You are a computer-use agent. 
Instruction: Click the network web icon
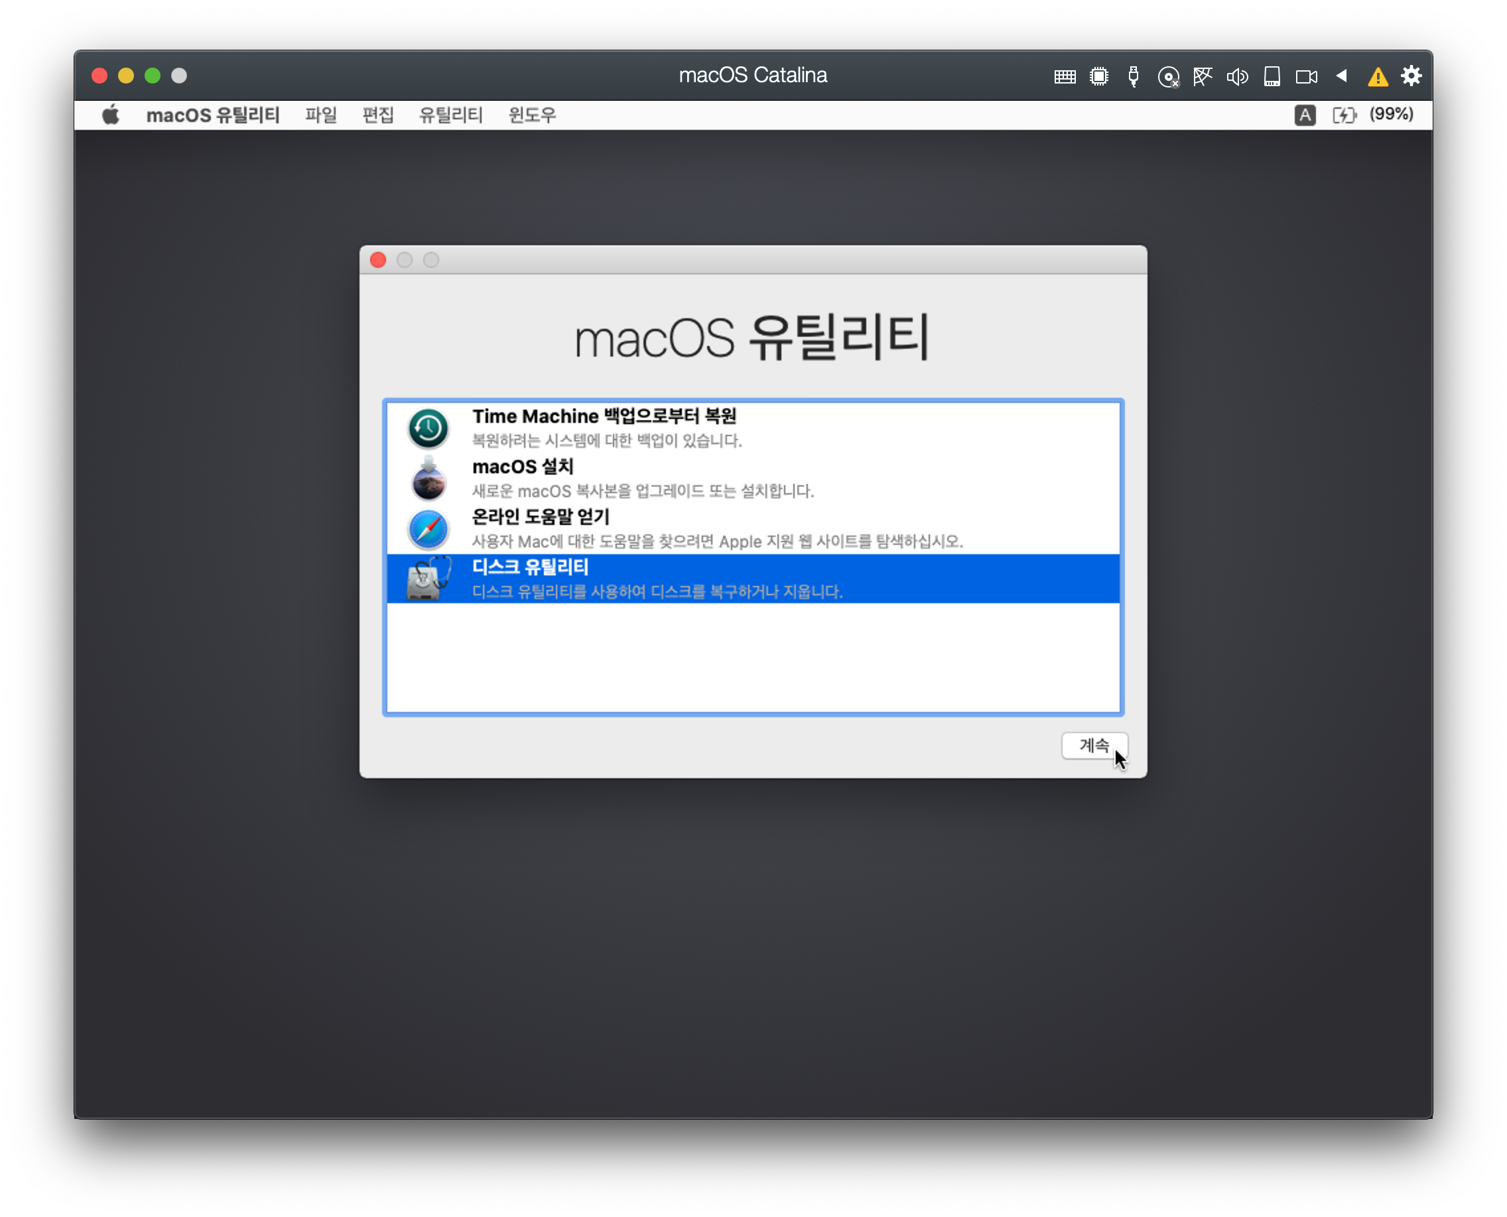click(1203, 76)
